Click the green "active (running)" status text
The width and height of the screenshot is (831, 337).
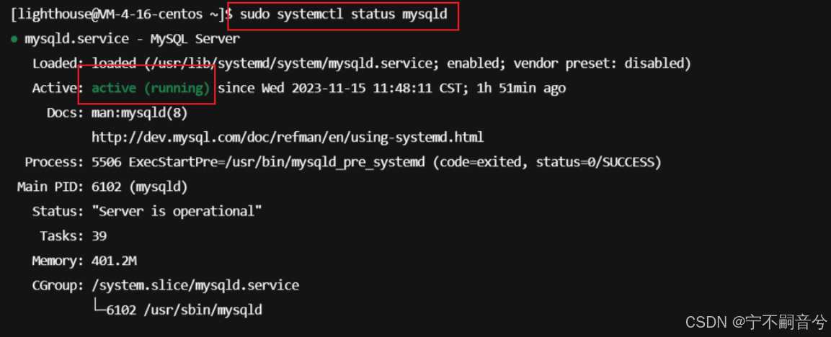(x=151, y=89)
